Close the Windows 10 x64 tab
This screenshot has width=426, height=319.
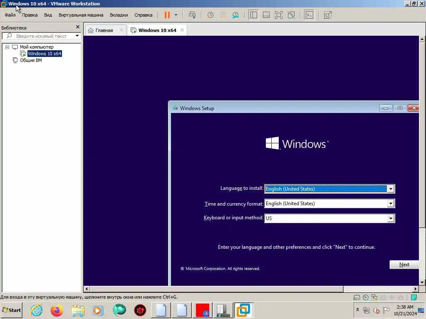[182, 30]
